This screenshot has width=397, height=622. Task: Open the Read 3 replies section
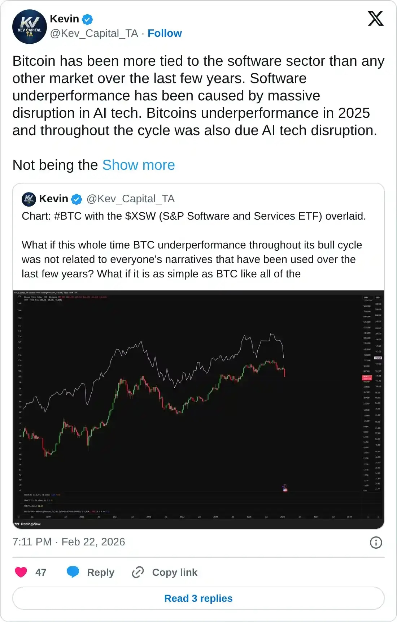pos(198,598)
